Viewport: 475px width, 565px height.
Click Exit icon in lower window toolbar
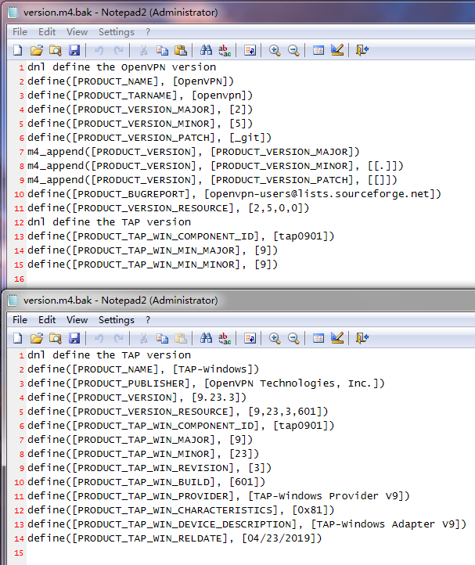362,338
